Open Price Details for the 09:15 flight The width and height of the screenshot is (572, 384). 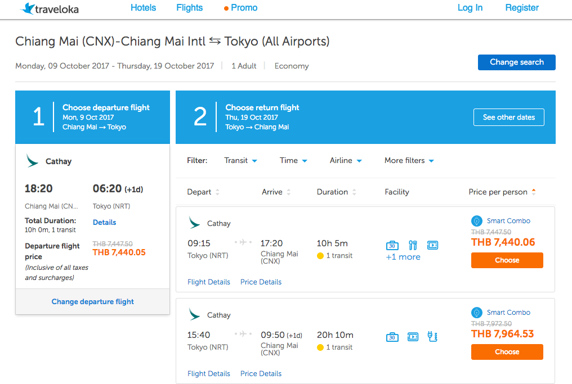[x=261, y=282]
